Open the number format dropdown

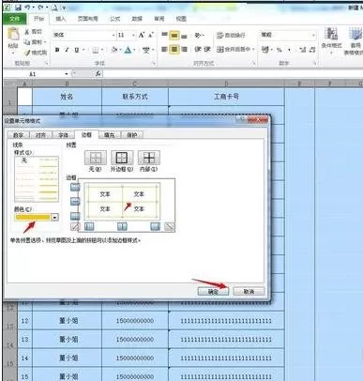(313, 35)
